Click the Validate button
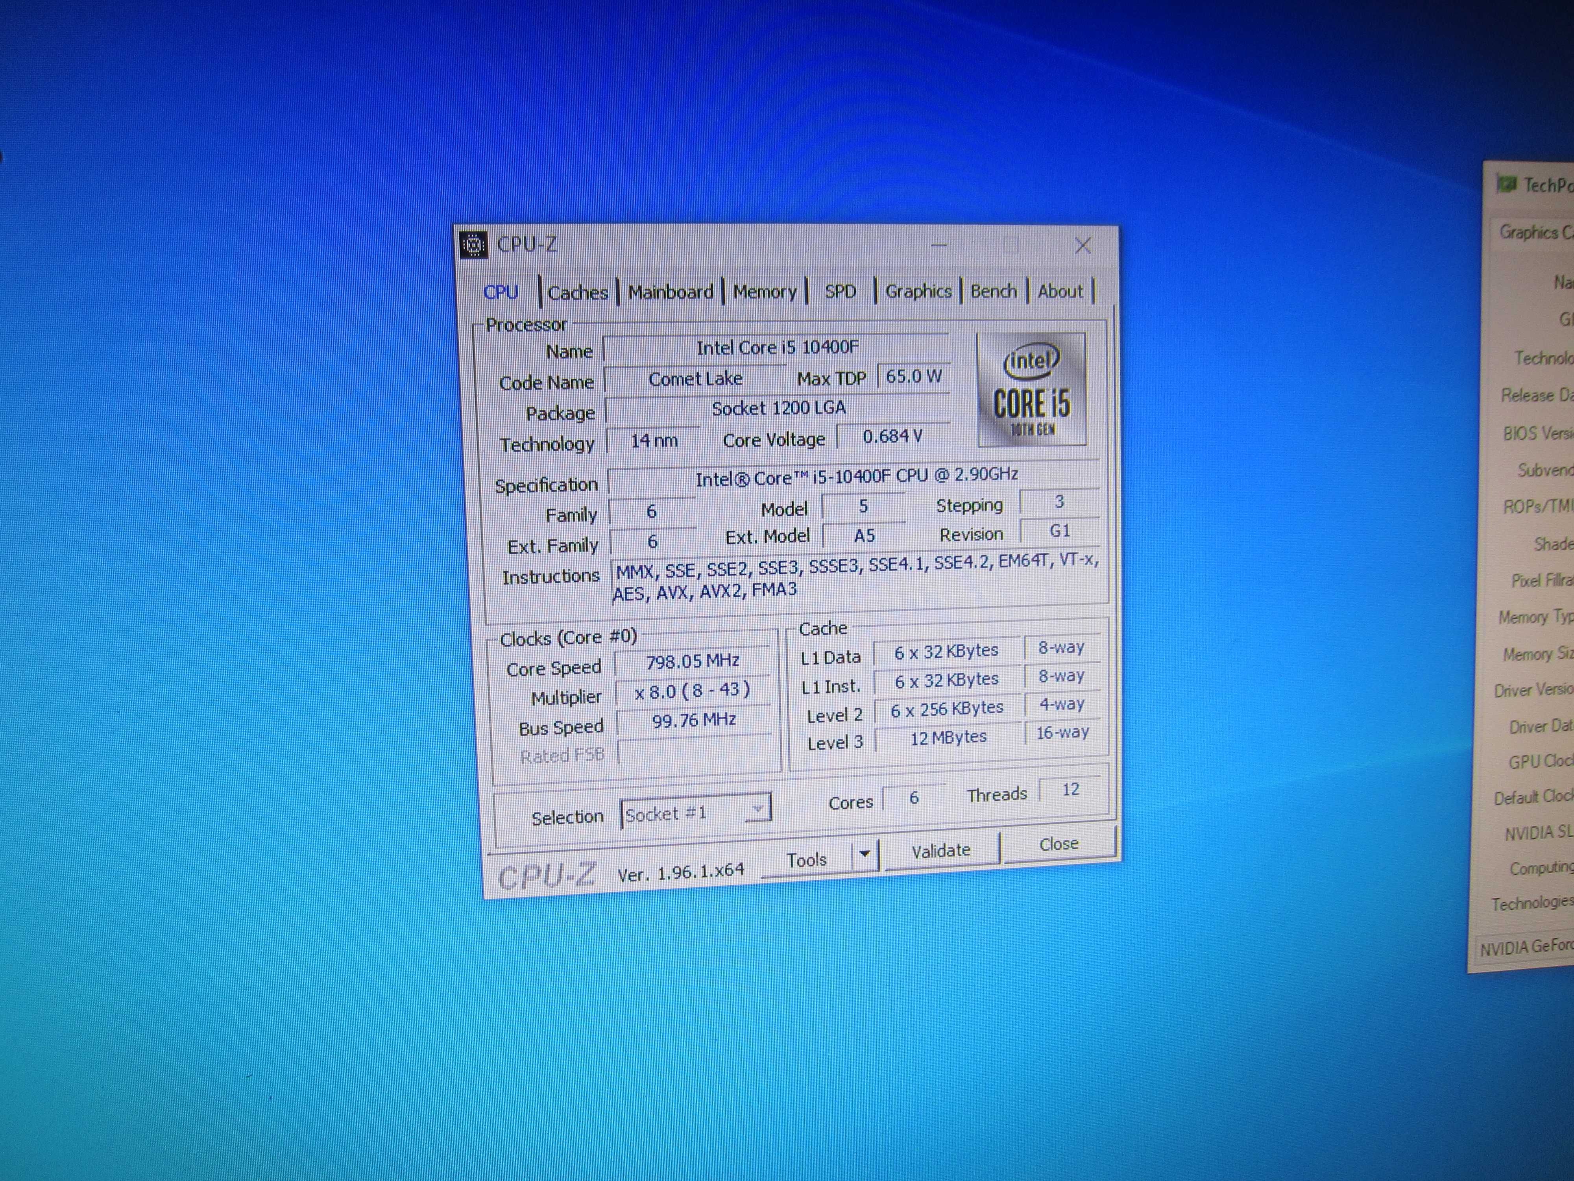 941,851
